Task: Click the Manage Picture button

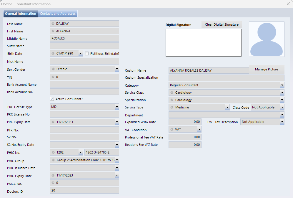Action: tap(267, 69)
